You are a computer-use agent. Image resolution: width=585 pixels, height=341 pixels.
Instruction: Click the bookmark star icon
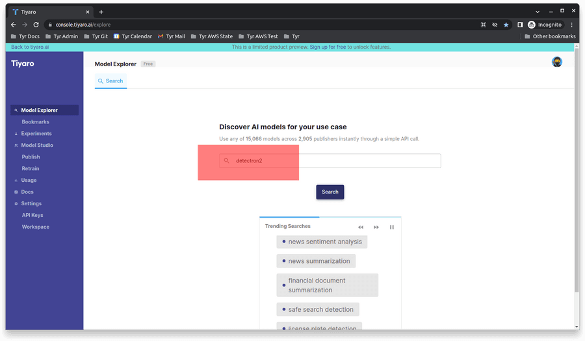click(506, 25)
